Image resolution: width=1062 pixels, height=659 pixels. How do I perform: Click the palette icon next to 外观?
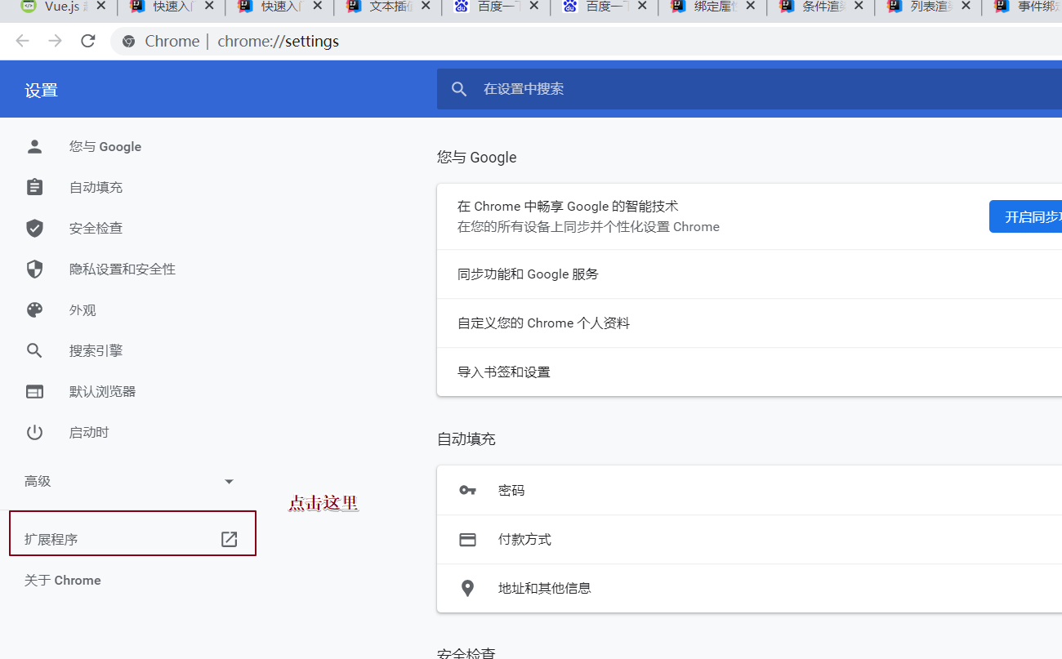tap(34, 310)
